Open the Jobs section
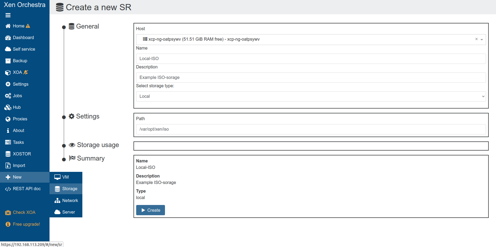The image size is (496, 247). (25, 96)
